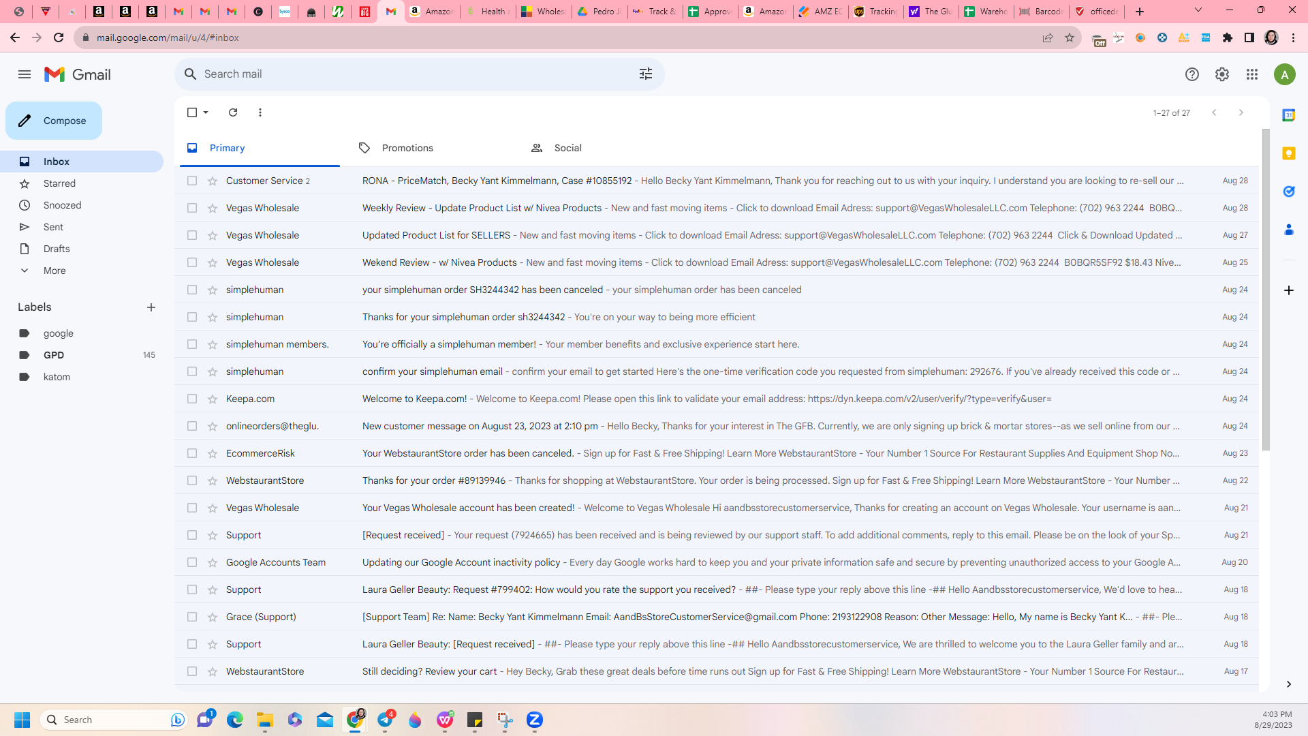Open Google Contacts side panel icon
This screenshot has width=1308, height=736.
click(x=1288, y=230)
